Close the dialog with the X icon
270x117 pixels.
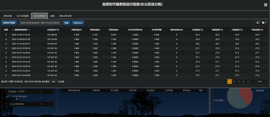[265, 5]
